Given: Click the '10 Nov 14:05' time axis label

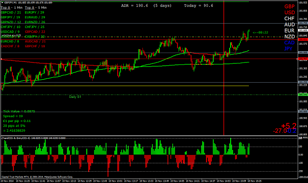Looking at the screenshot, I should (x=177, y=181).
